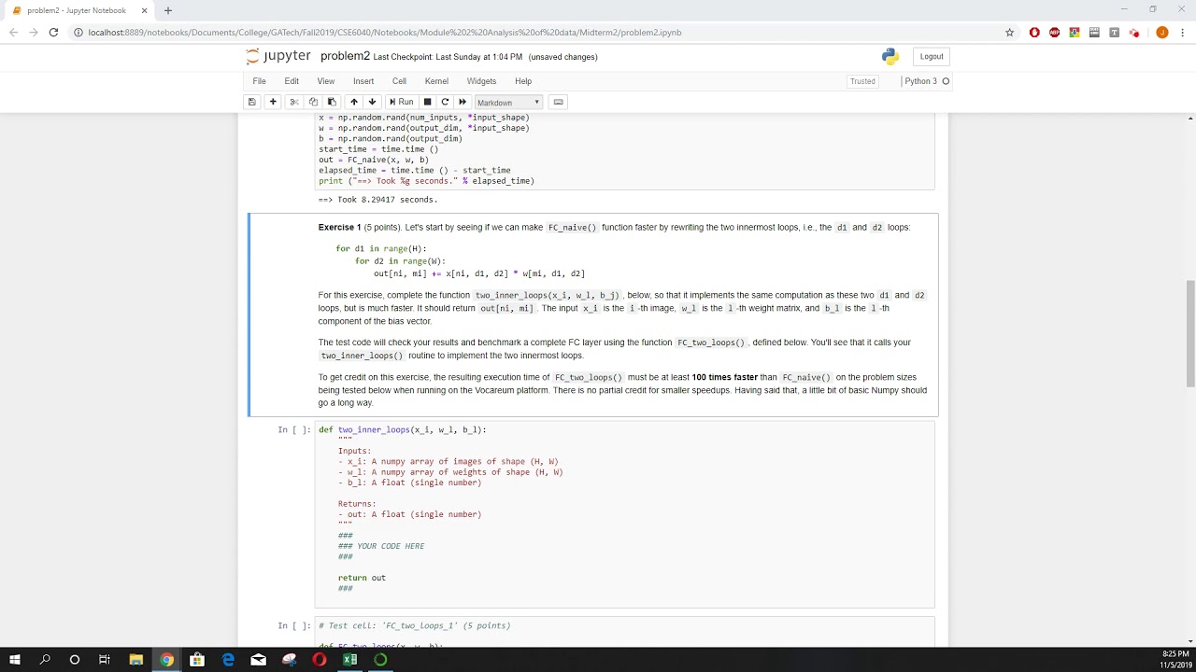
Task: Open Windows taskbar search
Action: [x=45, y=659]
